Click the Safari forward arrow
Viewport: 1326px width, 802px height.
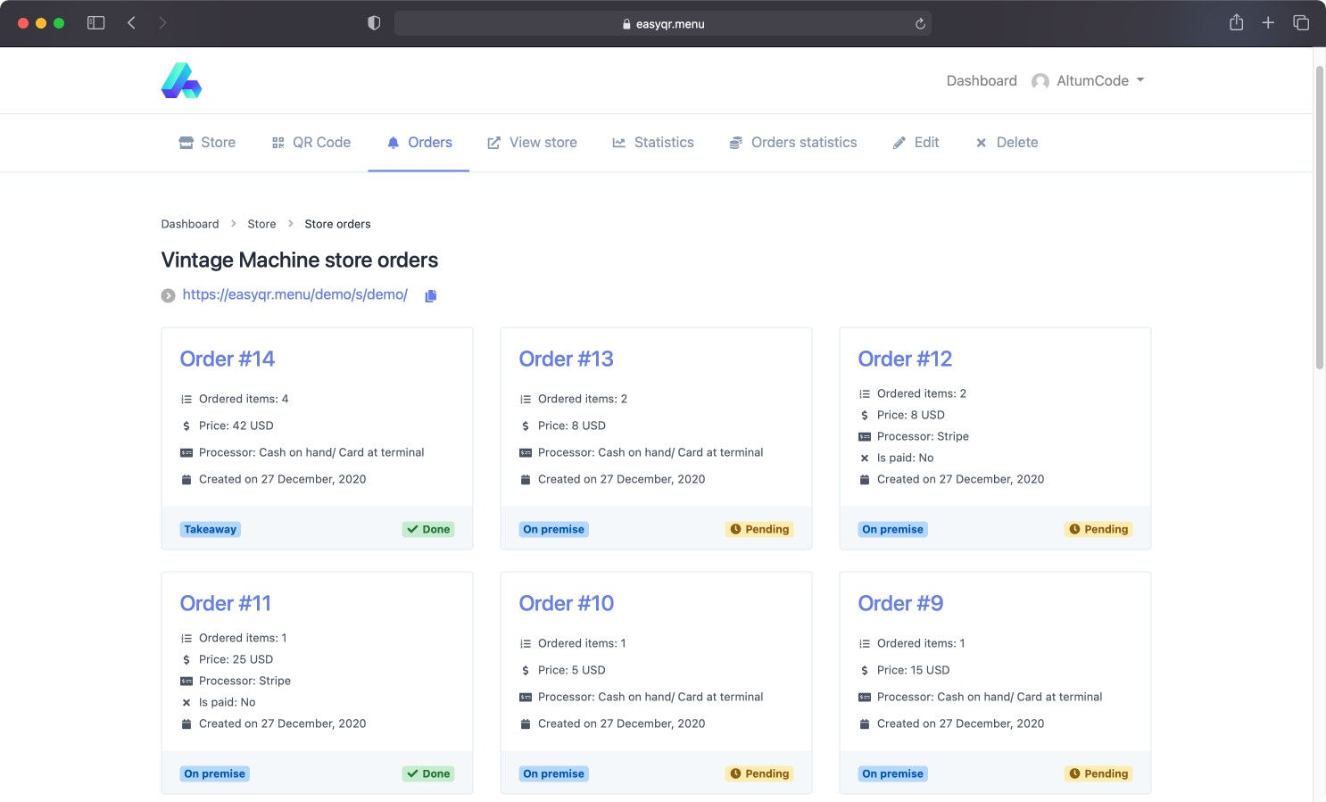pos(162,23)
